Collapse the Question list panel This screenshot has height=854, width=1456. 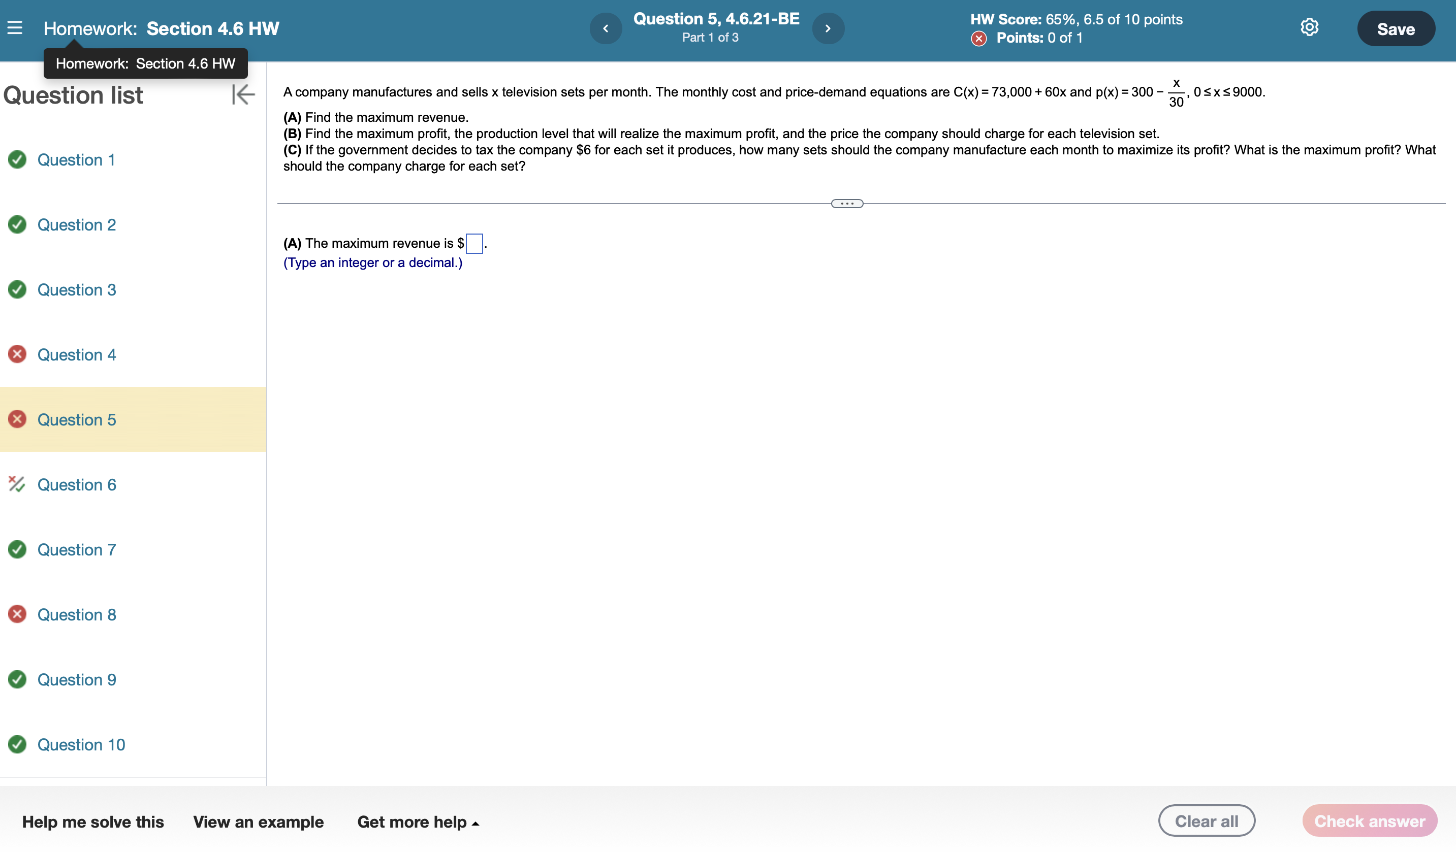243,95
